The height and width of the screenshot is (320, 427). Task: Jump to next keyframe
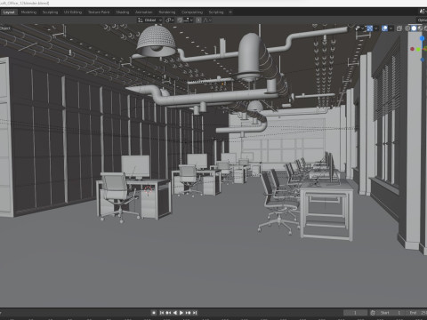click(188, 313)
